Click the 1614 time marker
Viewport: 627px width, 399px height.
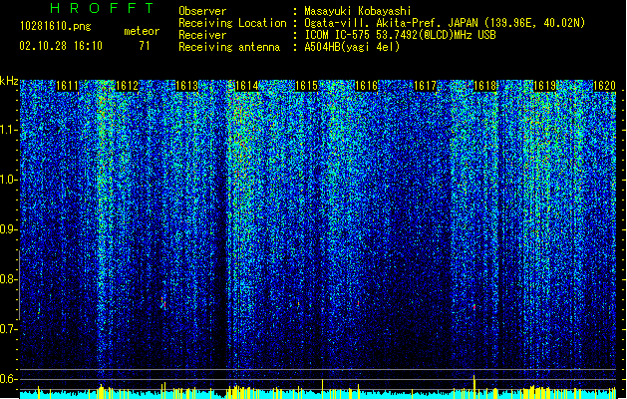point(247,85)
